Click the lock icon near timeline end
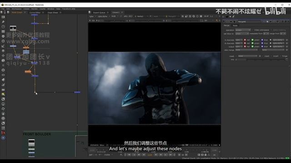The image size is (291, 163). point(206,155)
